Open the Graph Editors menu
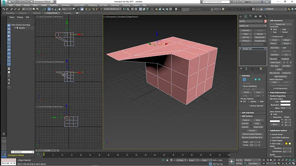Viewport: 296px width, 166px height. [79, 5]
